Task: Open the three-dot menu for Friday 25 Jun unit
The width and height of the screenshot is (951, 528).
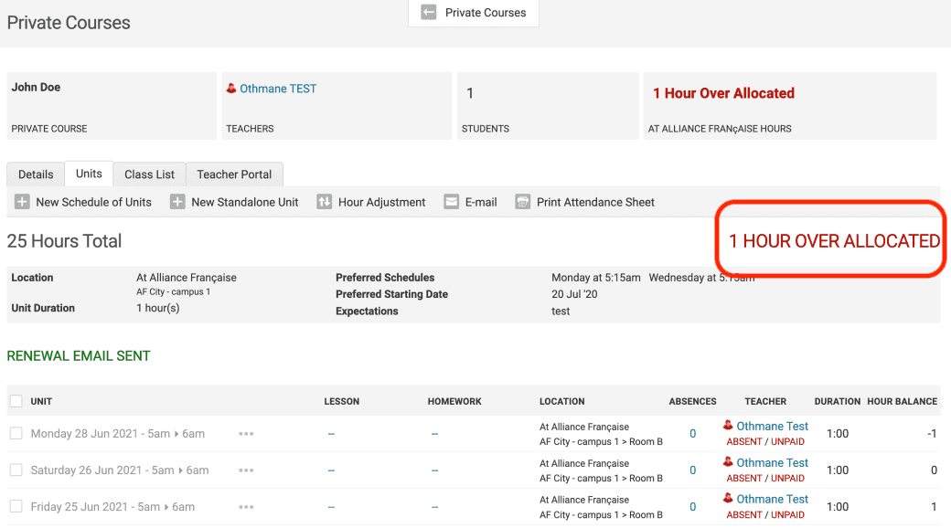Action: [x=246, y=507]
